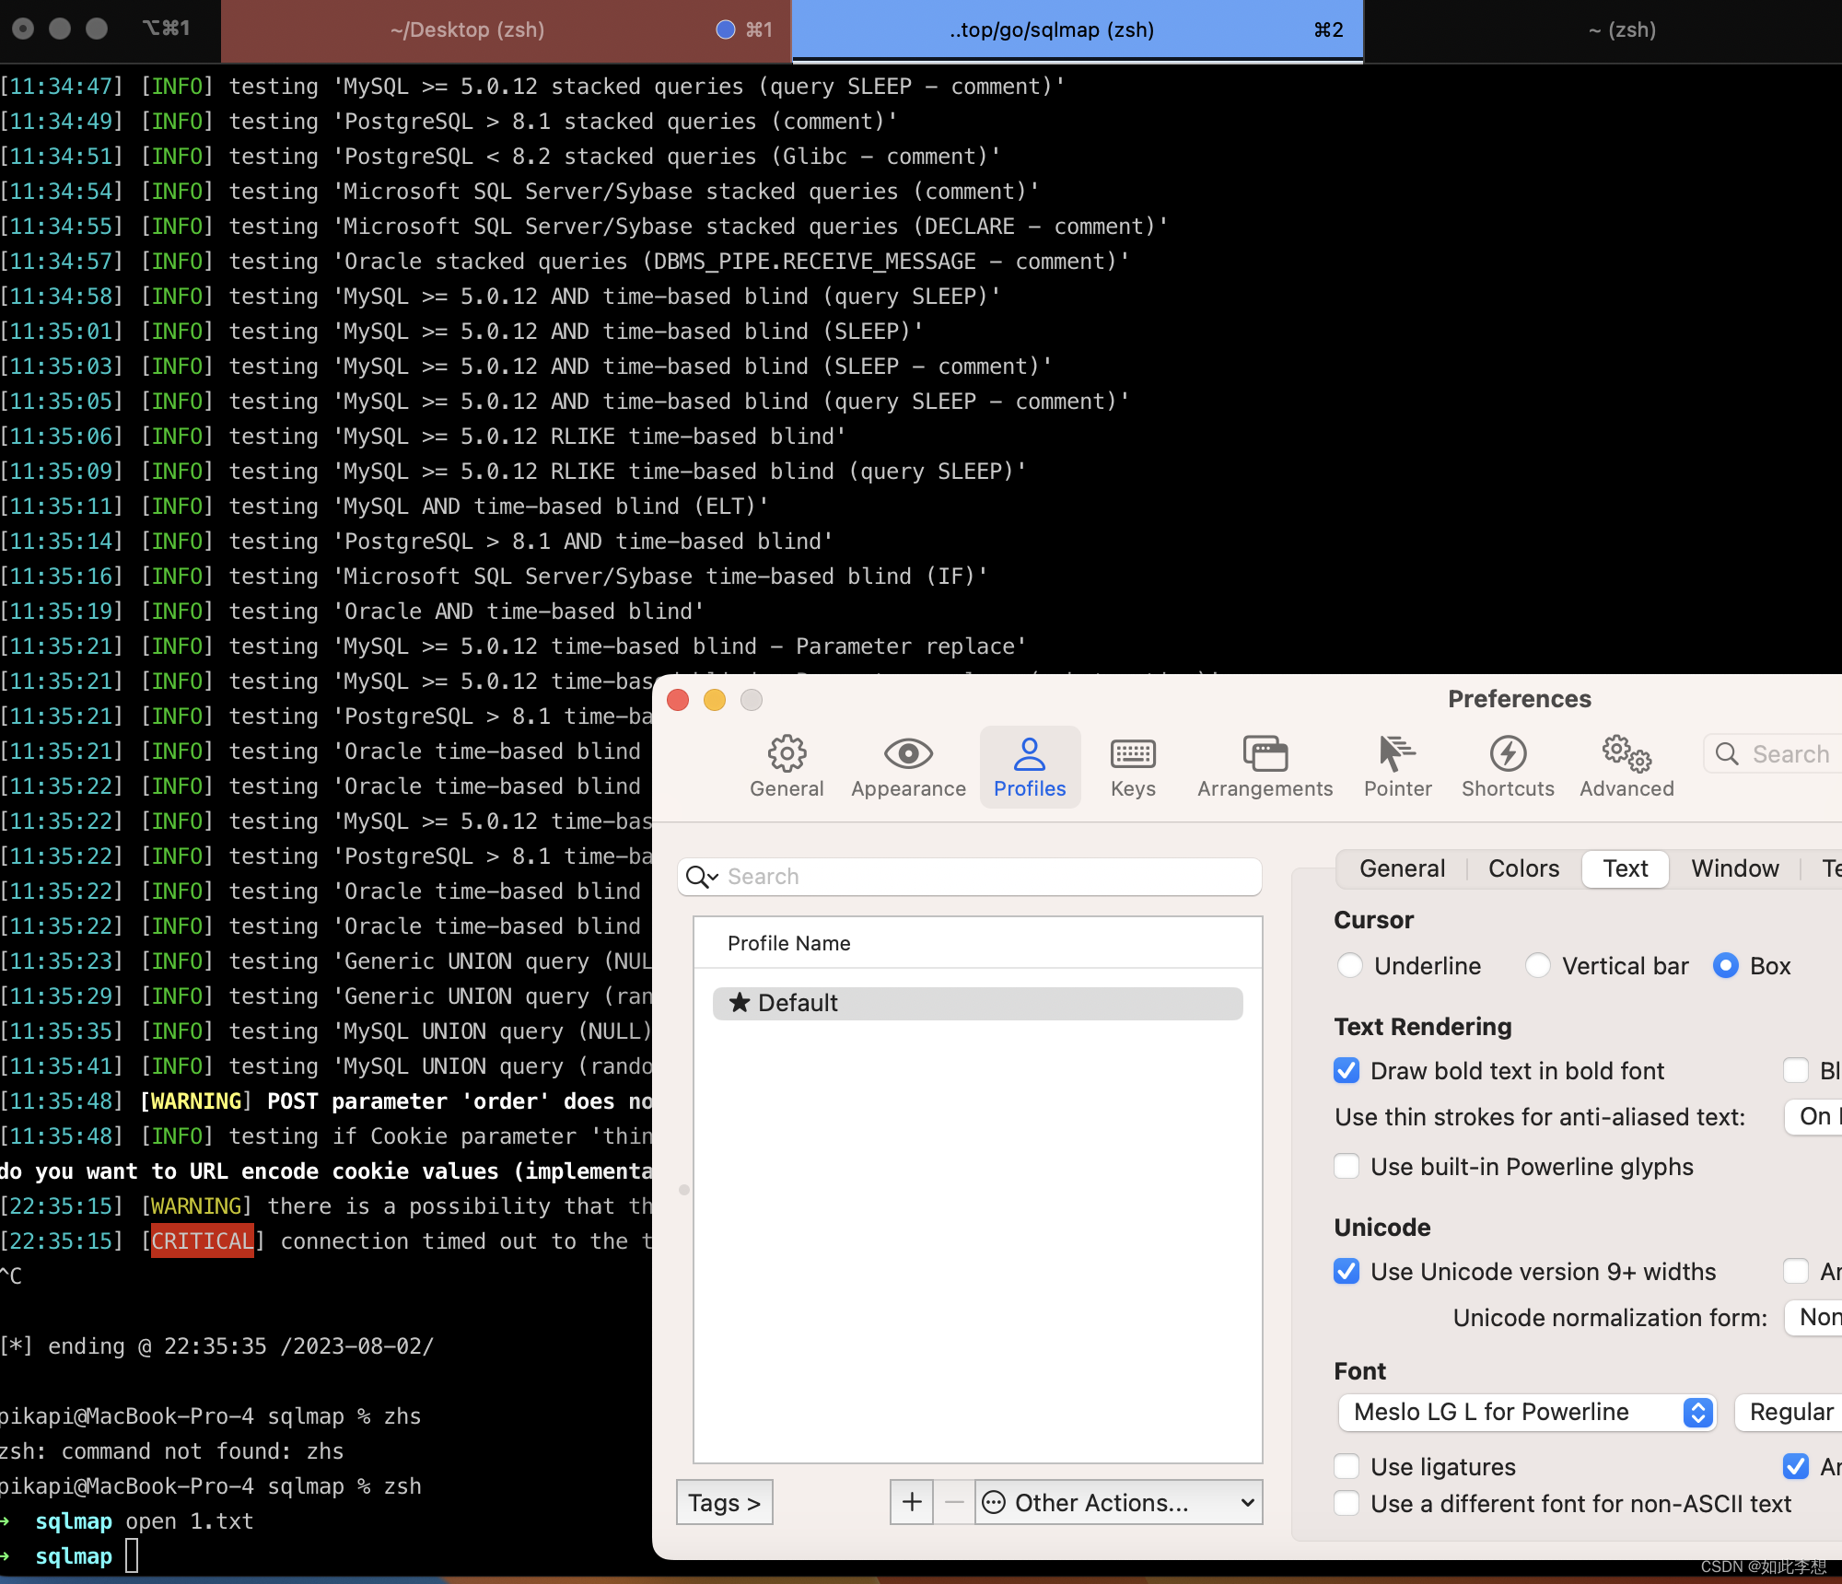Enable different font for non-ASCII text

1347,1503
